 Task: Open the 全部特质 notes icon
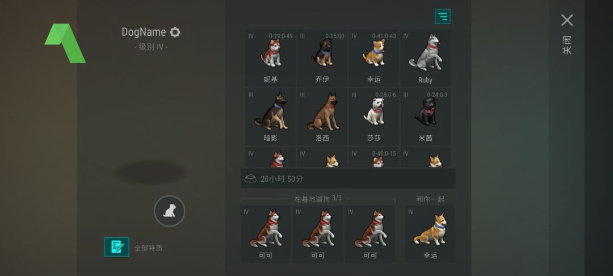click(x=116, y=247)
